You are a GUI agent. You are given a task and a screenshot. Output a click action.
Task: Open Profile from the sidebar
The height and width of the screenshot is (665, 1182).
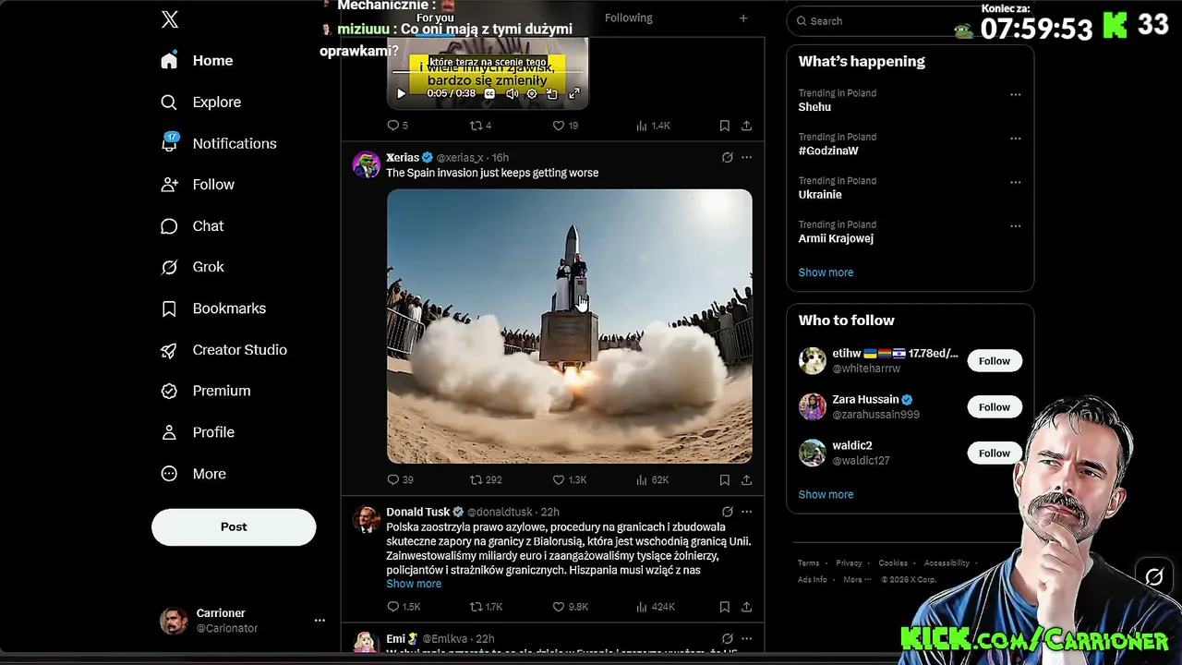tap(197, 432)
